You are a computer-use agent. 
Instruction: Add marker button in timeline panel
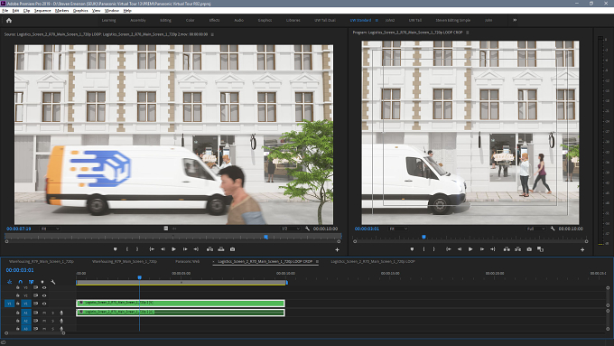point(42,282)
